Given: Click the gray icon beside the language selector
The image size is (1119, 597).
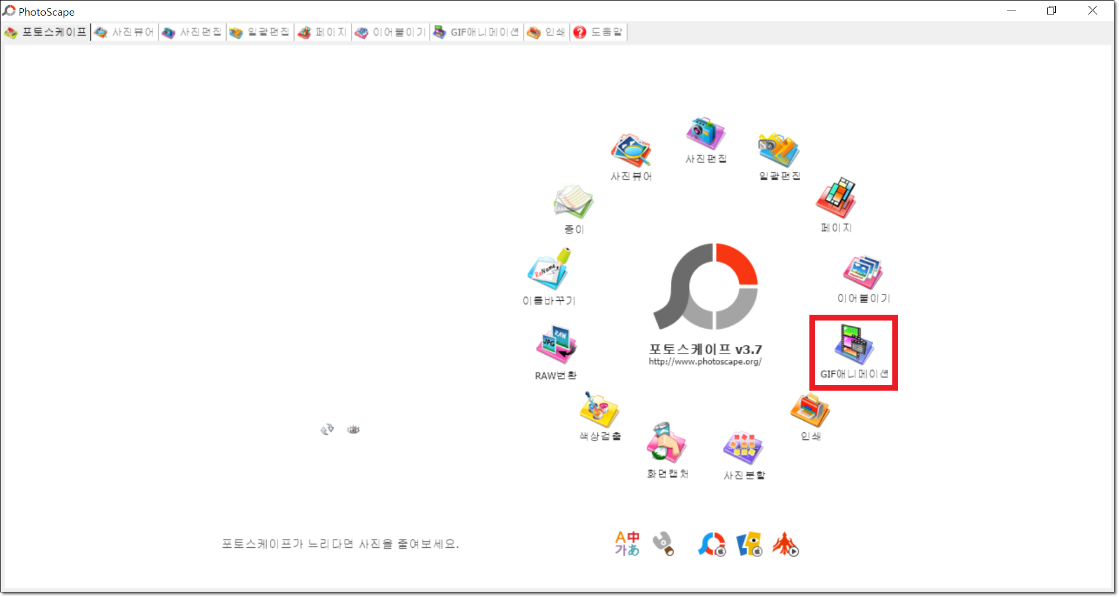Looking at the screenshot, I should tap(664, 544).
